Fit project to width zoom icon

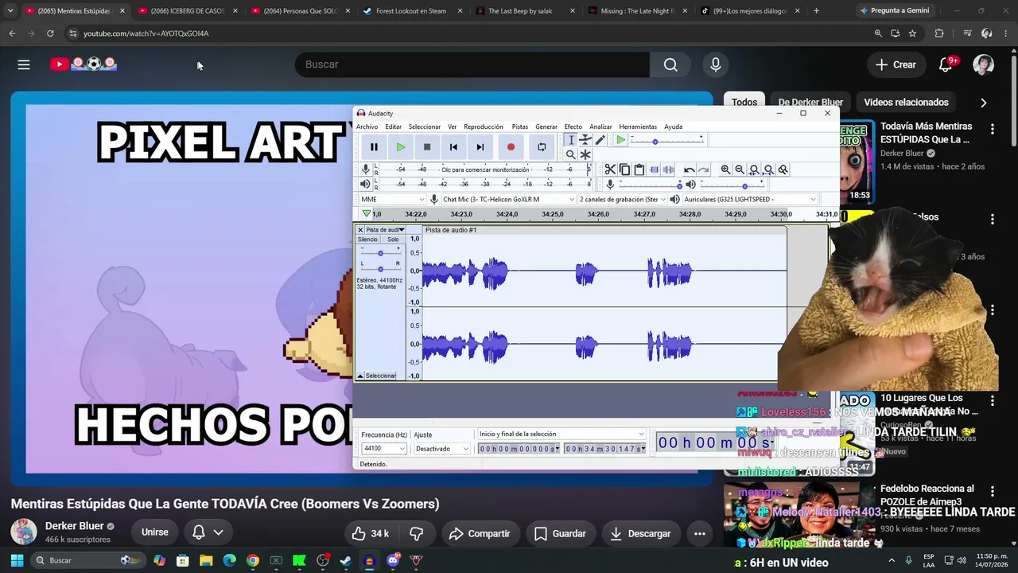(x=768, y=170)
